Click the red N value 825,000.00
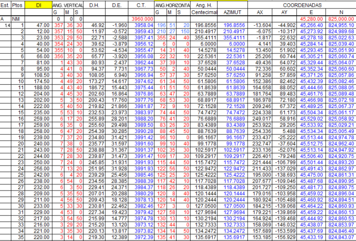This screenshot has width=356, height=241. (x=341, y=19)
